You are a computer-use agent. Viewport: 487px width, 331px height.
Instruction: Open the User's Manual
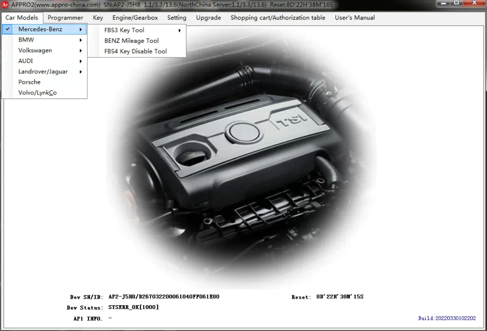coord(355,18)
